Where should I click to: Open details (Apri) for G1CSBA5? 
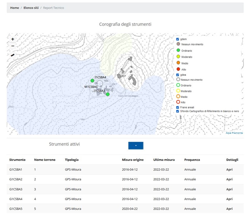(x=229, y=209)
